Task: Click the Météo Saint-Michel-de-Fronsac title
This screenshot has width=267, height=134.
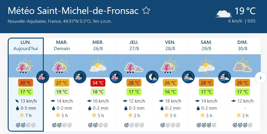Action: pos(73,11)
